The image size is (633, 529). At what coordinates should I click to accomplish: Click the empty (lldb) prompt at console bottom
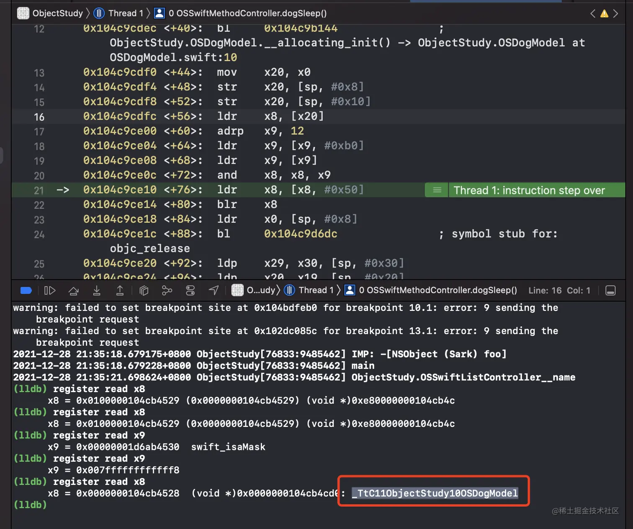[x=30, y=505]
